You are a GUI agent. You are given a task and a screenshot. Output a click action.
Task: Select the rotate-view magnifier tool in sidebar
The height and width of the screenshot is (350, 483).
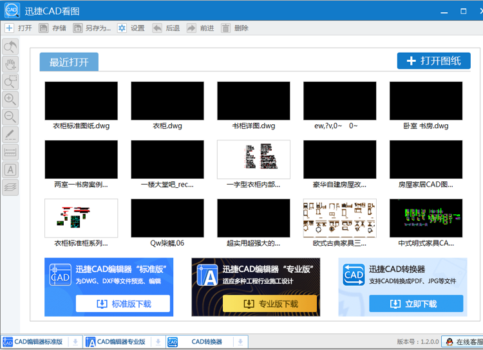click(10, 47)
